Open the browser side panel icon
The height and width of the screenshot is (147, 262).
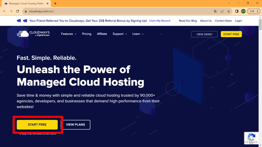click(x=237, y=11)
